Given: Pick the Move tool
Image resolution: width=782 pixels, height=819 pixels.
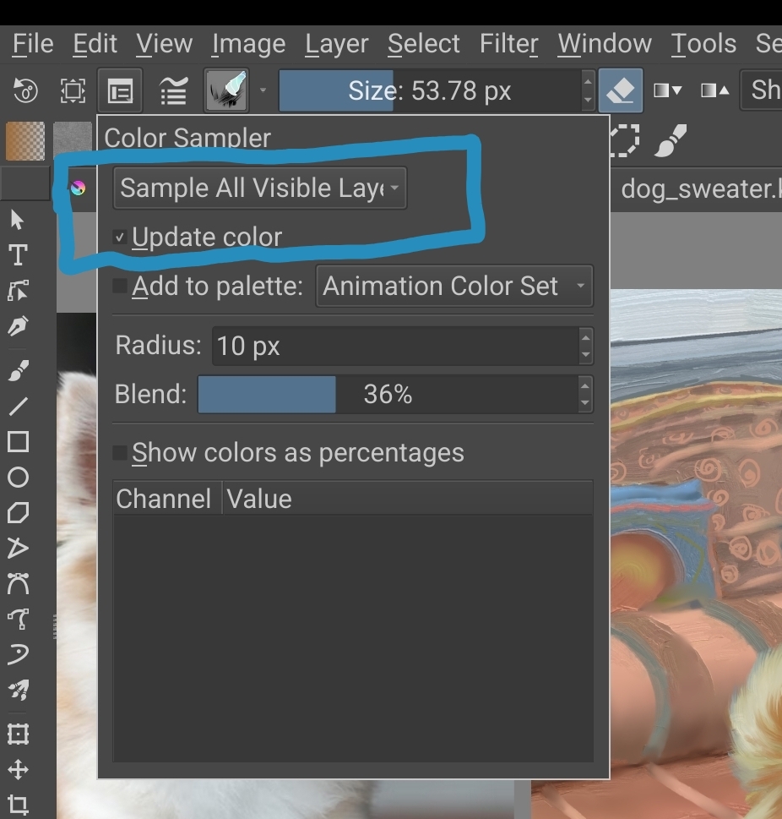Looking at the screenshot, I should tap(18, 769).
